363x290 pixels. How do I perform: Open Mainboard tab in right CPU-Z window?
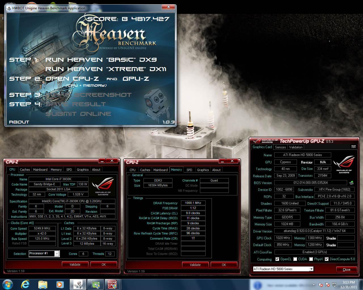tap(161, 170)
